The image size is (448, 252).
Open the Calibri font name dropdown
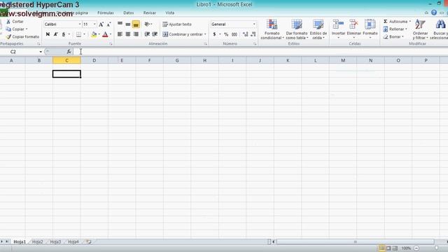(x=80, y=24)
